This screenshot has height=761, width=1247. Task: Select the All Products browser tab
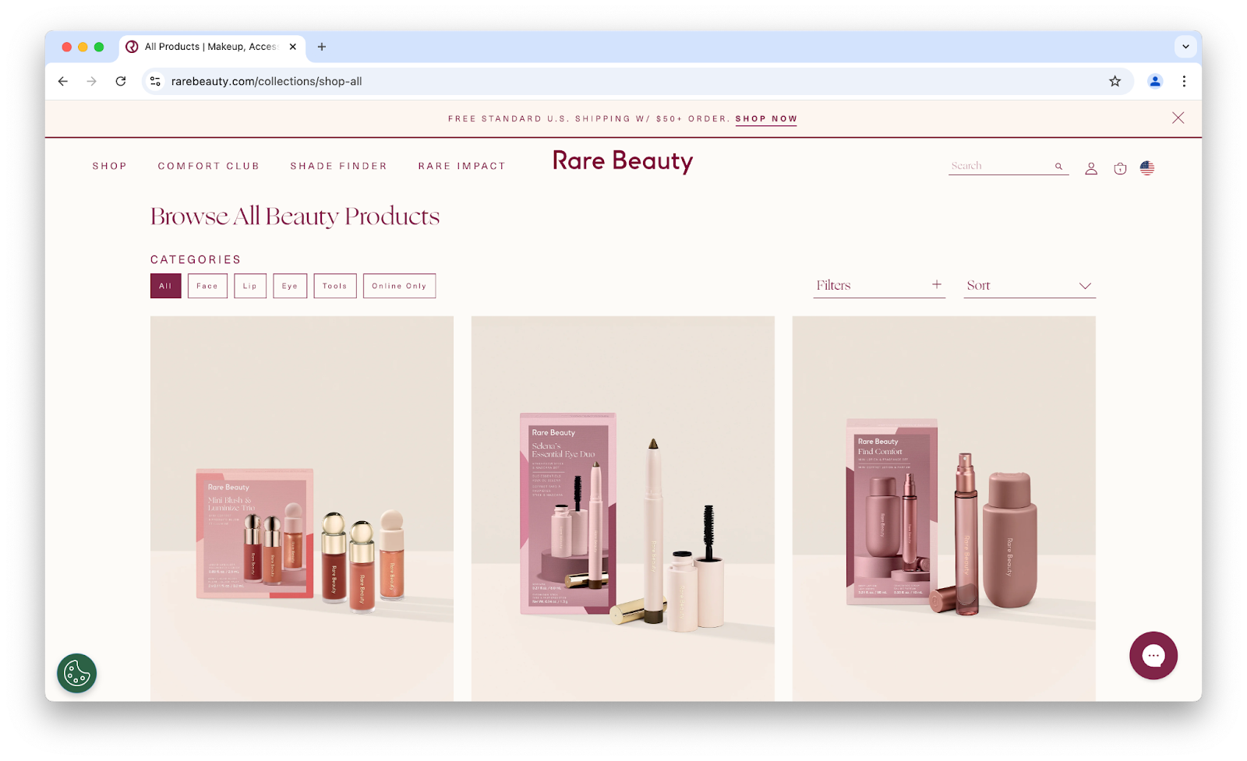point(210,47)
